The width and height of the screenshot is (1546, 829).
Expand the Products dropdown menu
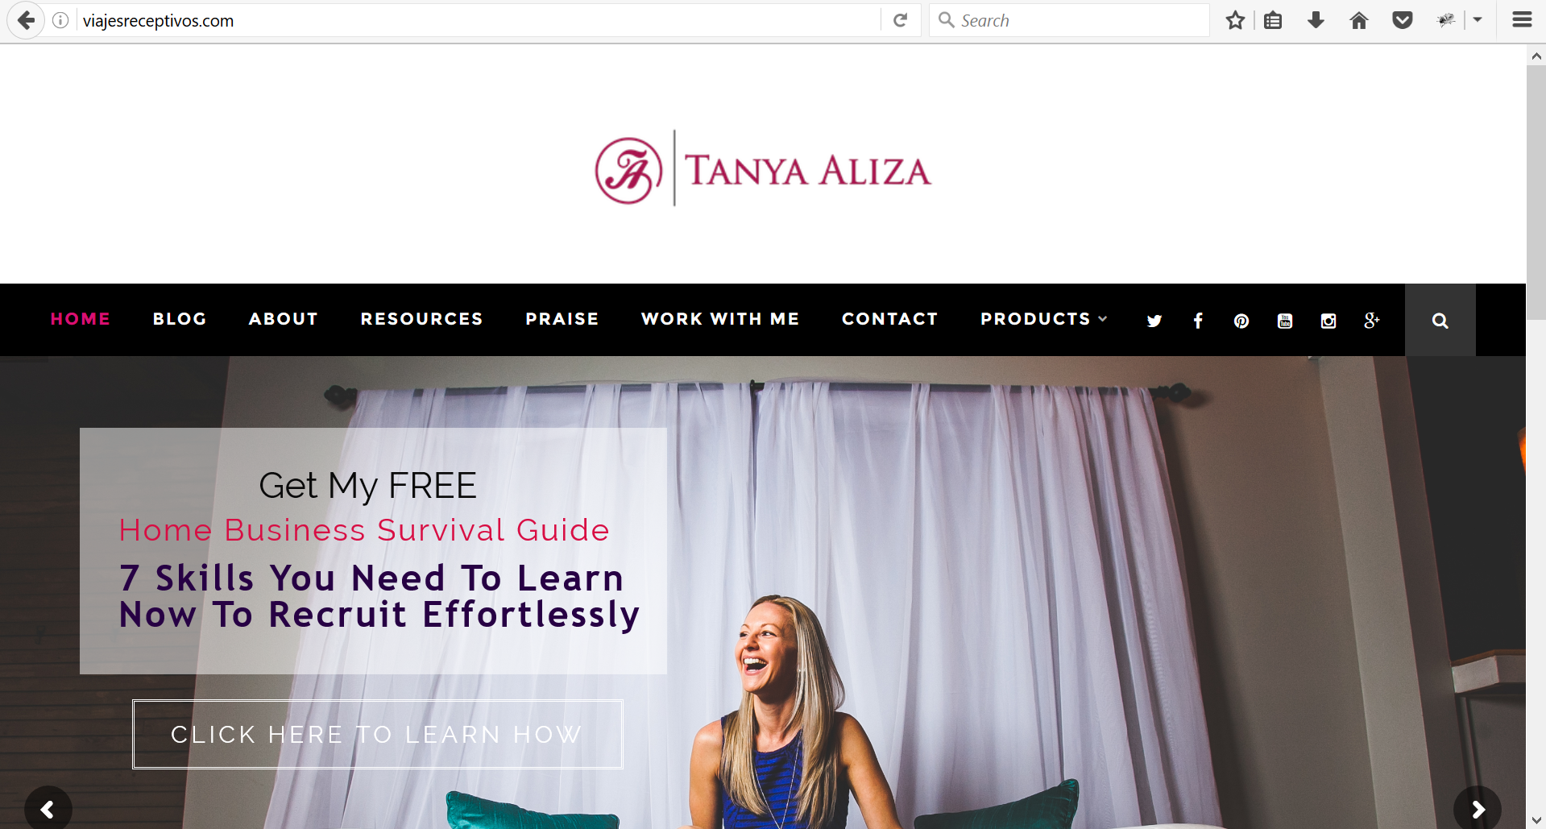pos(1043,319)
